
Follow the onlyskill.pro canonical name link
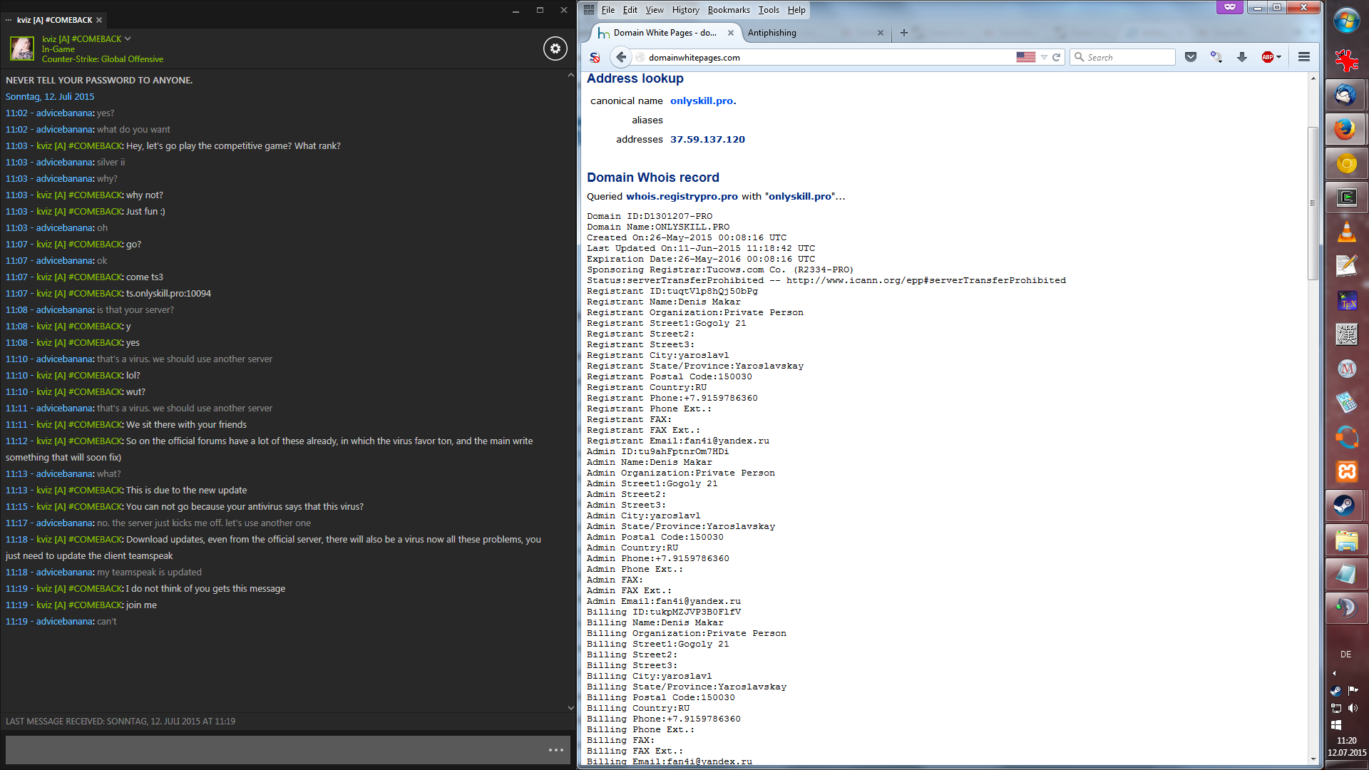pos(703,101)
